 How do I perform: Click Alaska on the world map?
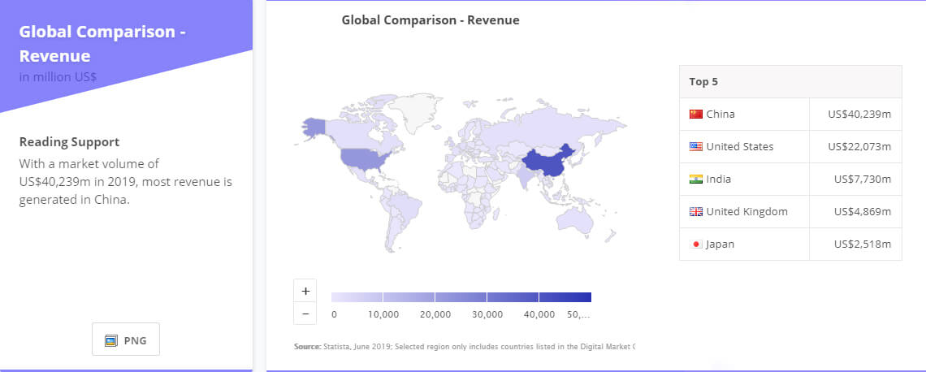[314, 127]
